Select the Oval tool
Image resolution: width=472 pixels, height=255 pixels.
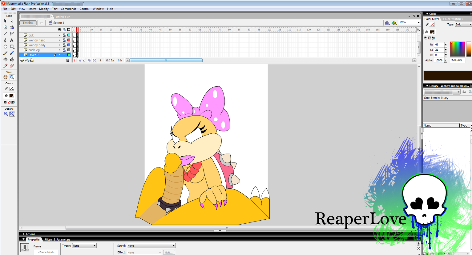coord(5,47)
